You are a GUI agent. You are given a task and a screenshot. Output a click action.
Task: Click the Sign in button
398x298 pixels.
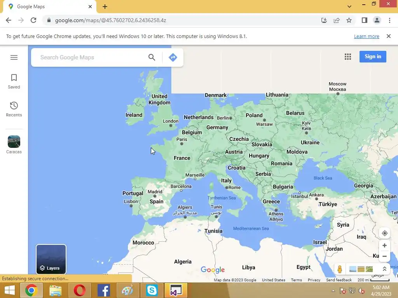[x=373, y=57]
